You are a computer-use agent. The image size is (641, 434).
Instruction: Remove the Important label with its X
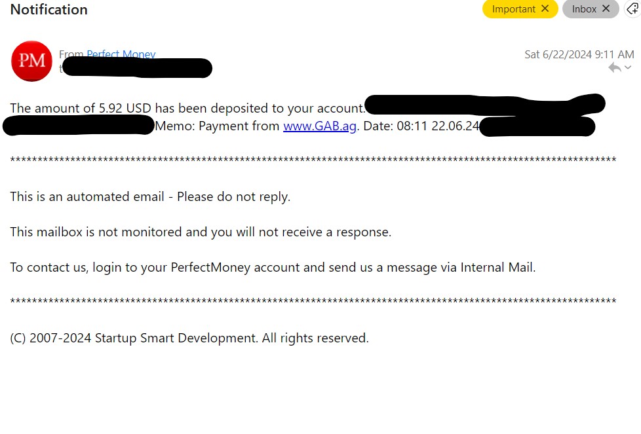[545, 9]
